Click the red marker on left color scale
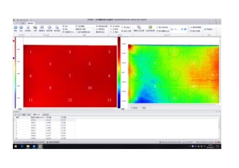This screenshot has height=168, width=239. tap(14, 41)
